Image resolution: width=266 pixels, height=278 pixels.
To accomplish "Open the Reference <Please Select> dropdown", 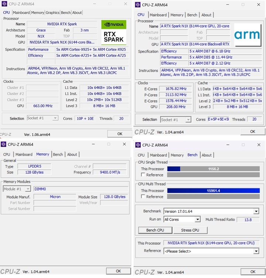I will [211, 251].
